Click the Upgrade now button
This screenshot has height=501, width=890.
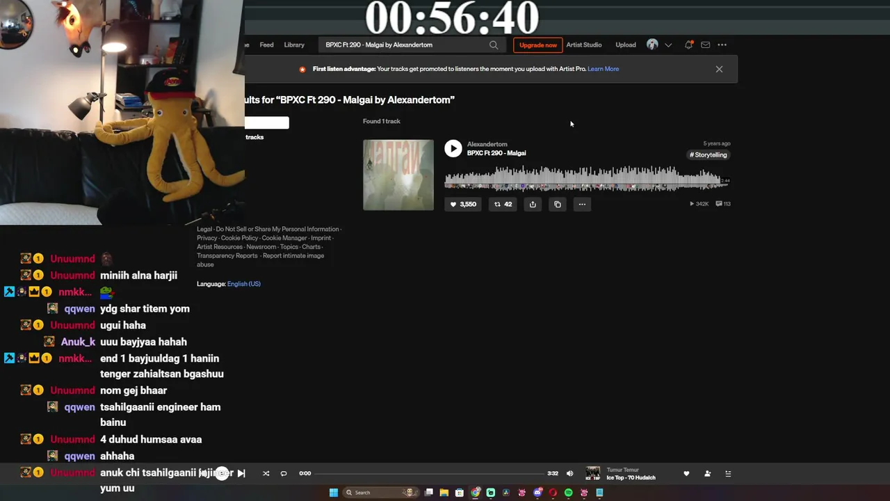click(538, 45)
